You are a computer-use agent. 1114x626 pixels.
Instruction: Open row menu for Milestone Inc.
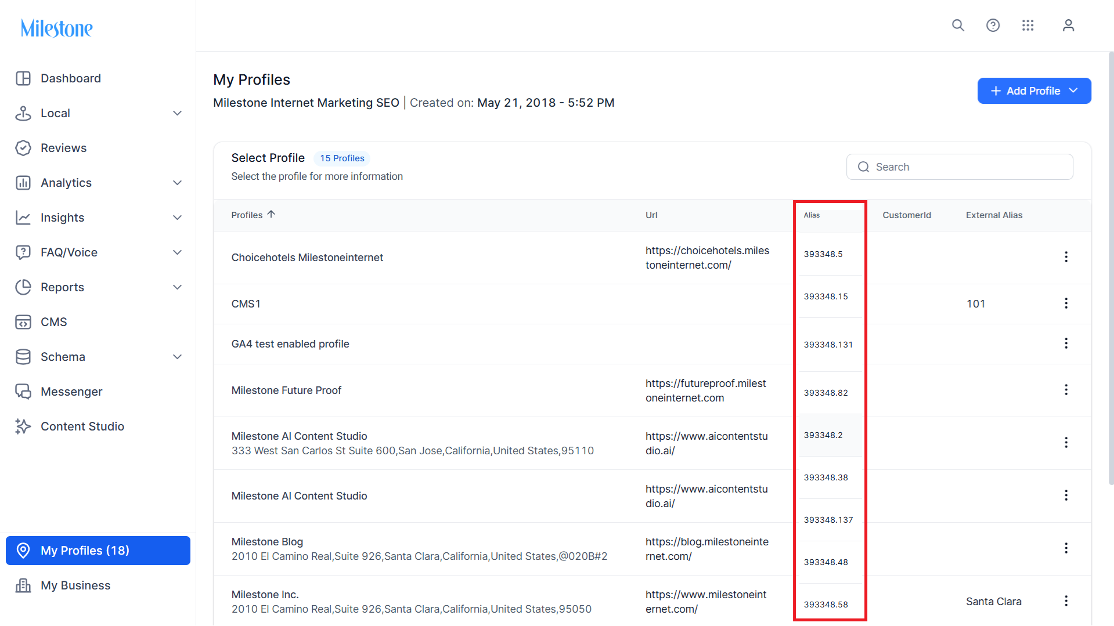pyautogui.click(x=1066, y=601)
